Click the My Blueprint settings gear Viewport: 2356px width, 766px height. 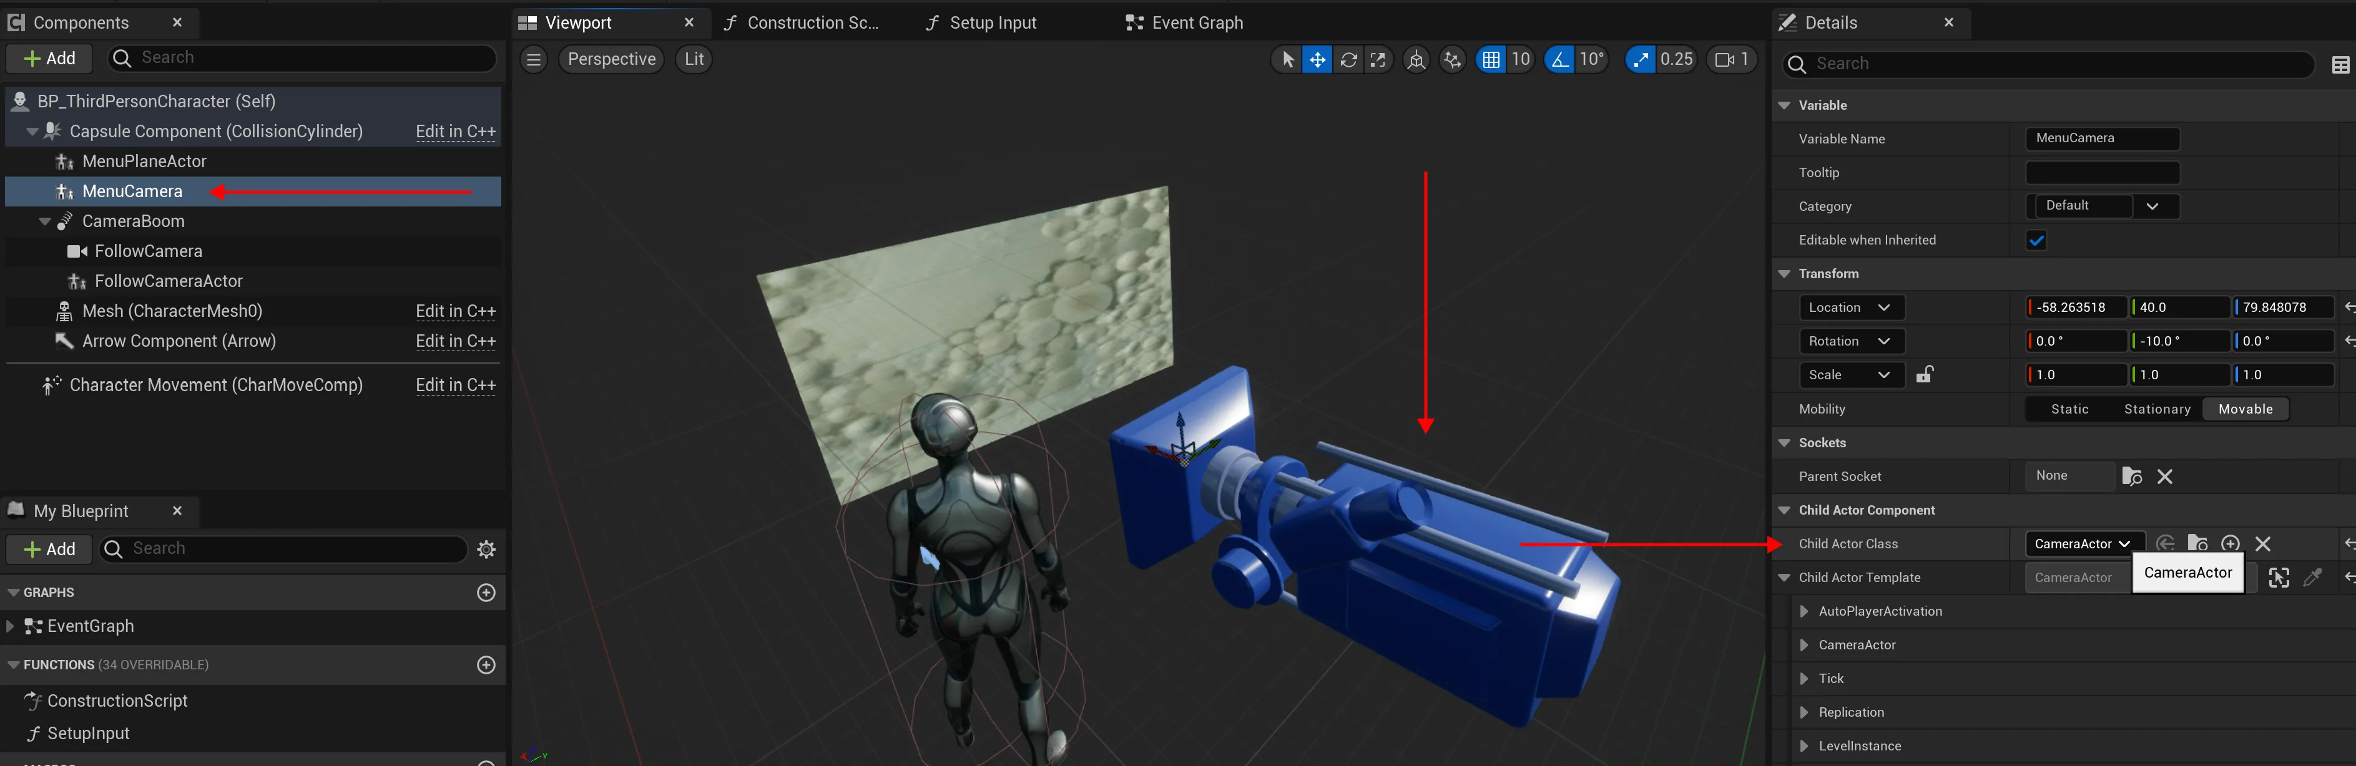click(x=486, y=550)
